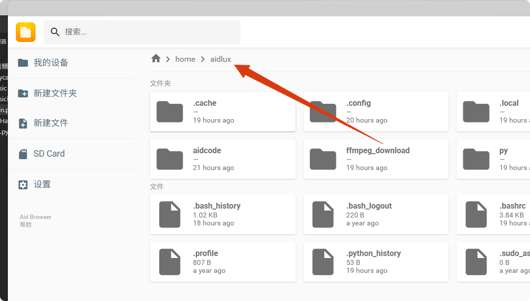Click the search magnifier icon
This screenshot has height=301, width=530.
click(55, 32)
